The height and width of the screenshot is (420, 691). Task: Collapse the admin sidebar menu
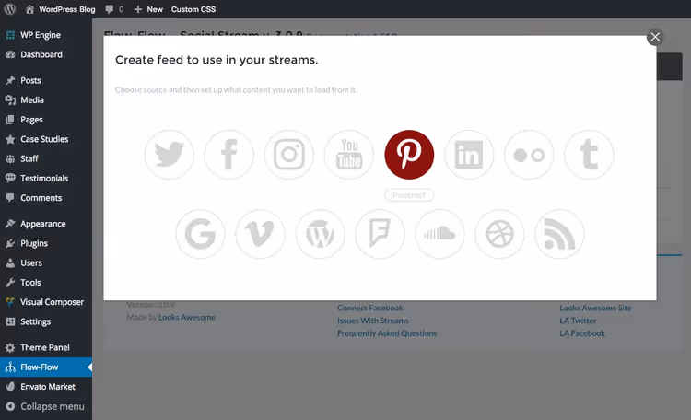click(x=46, y=406)
